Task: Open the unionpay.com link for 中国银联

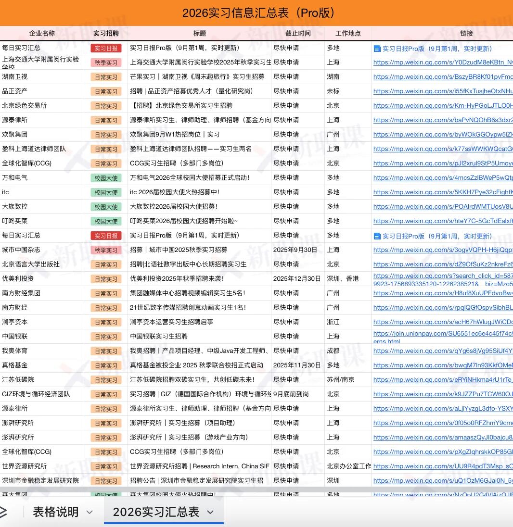Action: pos(442,336)
